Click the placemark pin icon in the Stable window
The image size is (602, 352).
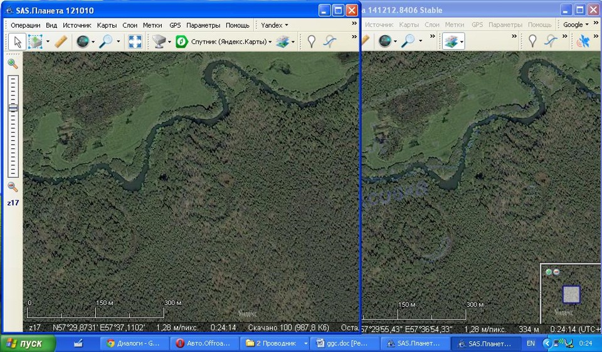click(532, 41)
